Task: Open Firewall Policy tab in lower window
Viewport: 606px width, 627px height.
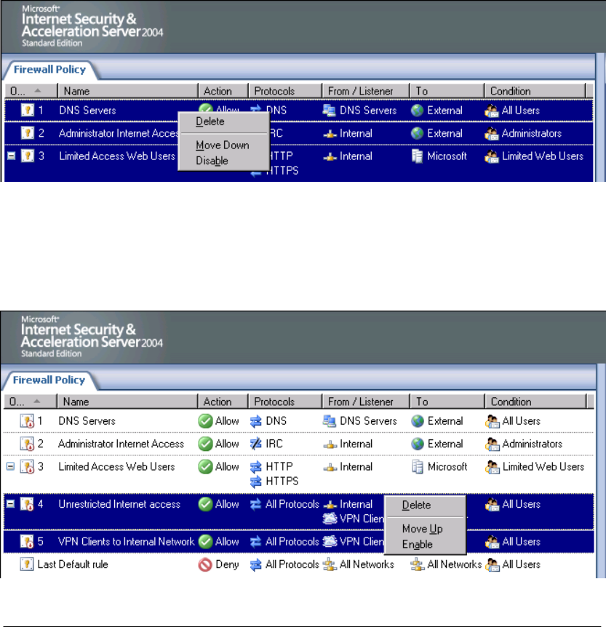Action: (x=49, y=380)
